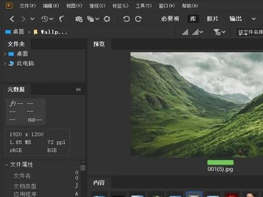Expand the 此电脑 tree node
263x197 pixels.
click(x=5, y=63)
